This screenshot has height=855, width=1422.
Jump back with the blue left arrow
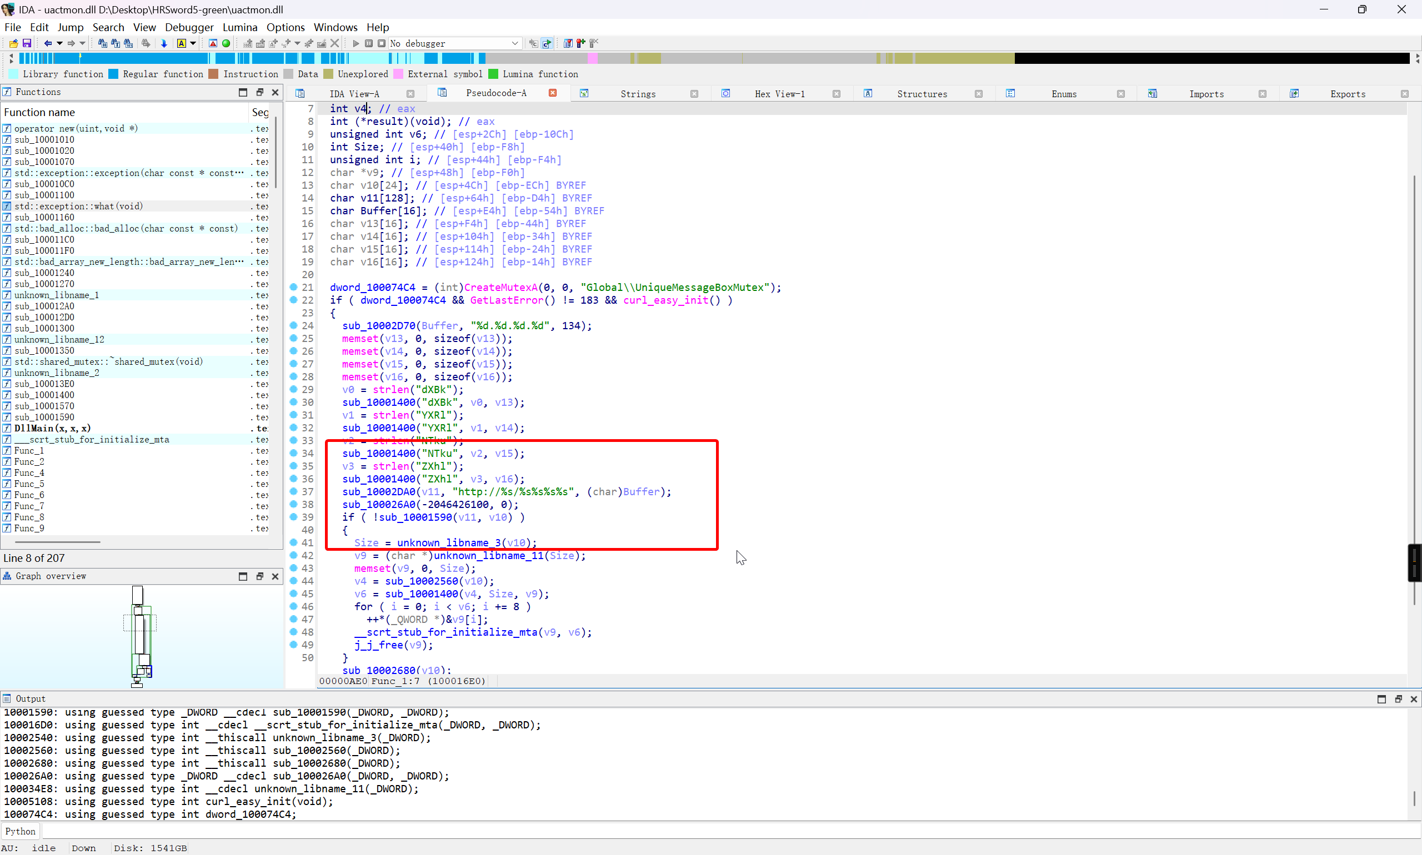[x=48, y=43]
